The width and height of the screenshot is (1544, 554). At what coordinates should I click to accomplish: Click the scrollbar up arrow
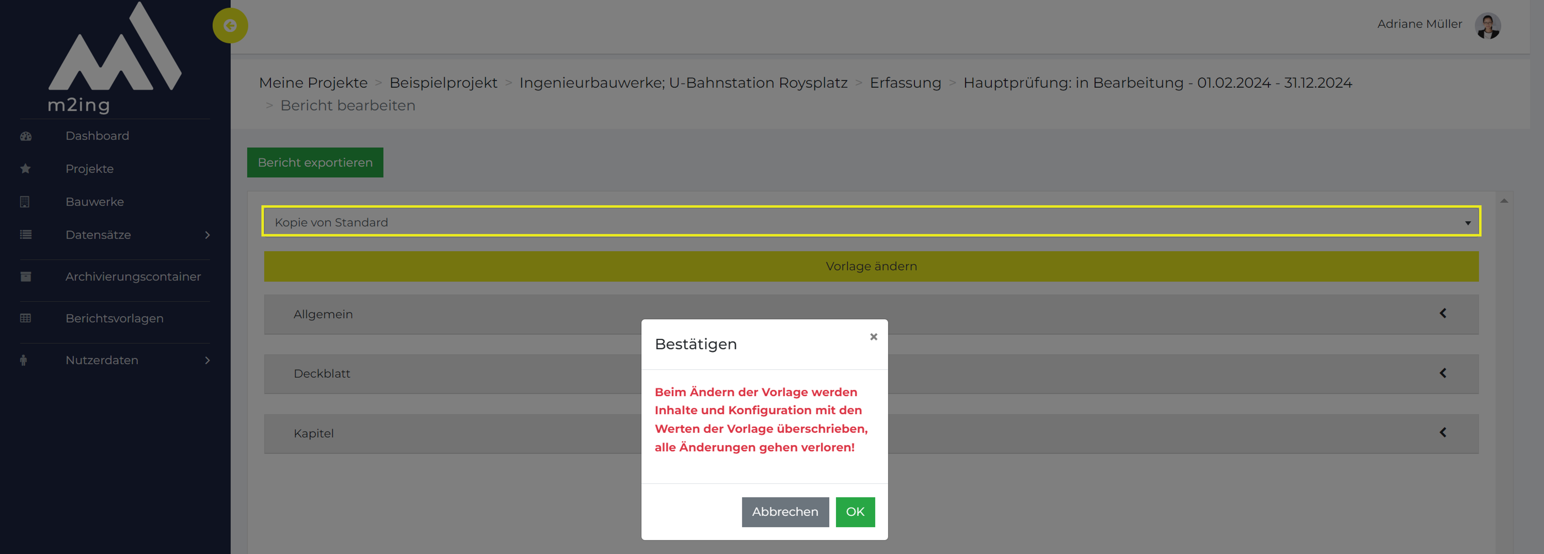point(1504,201)
